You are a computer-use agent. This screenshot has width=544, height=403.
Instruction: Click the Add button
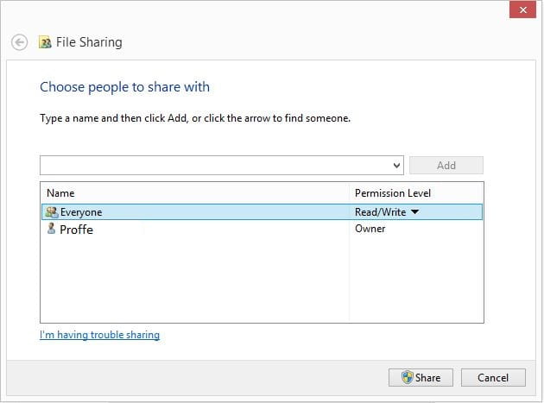point(446,166)
